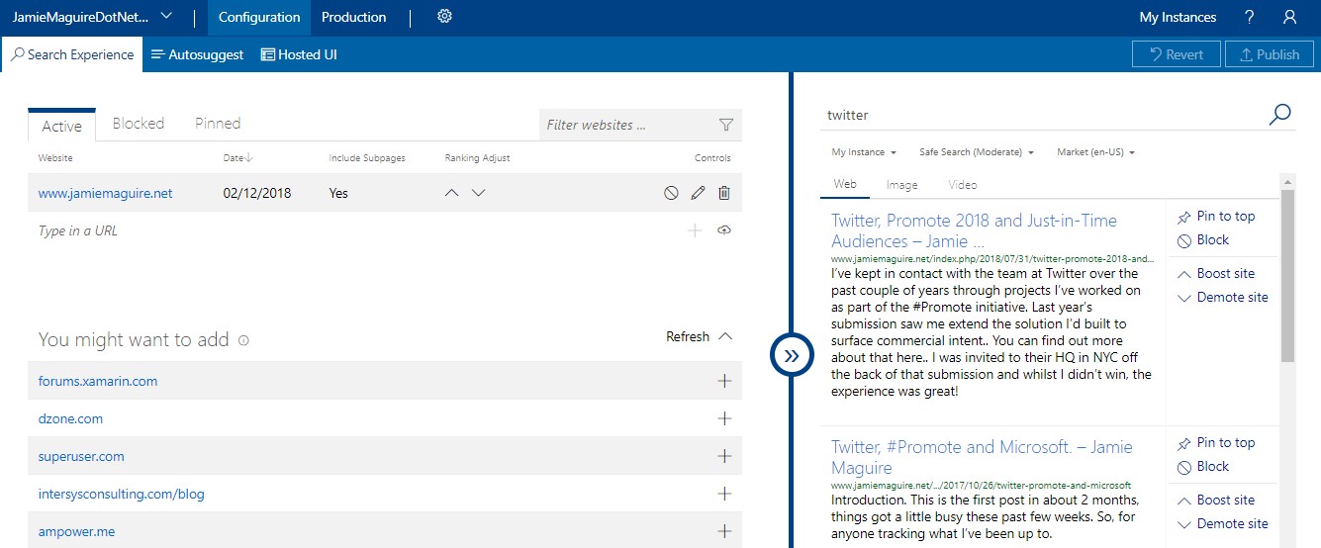Boost site for #Promote and Microsoft result
This screenshot has width=1321, height=548.
(x=1216, y=500)
